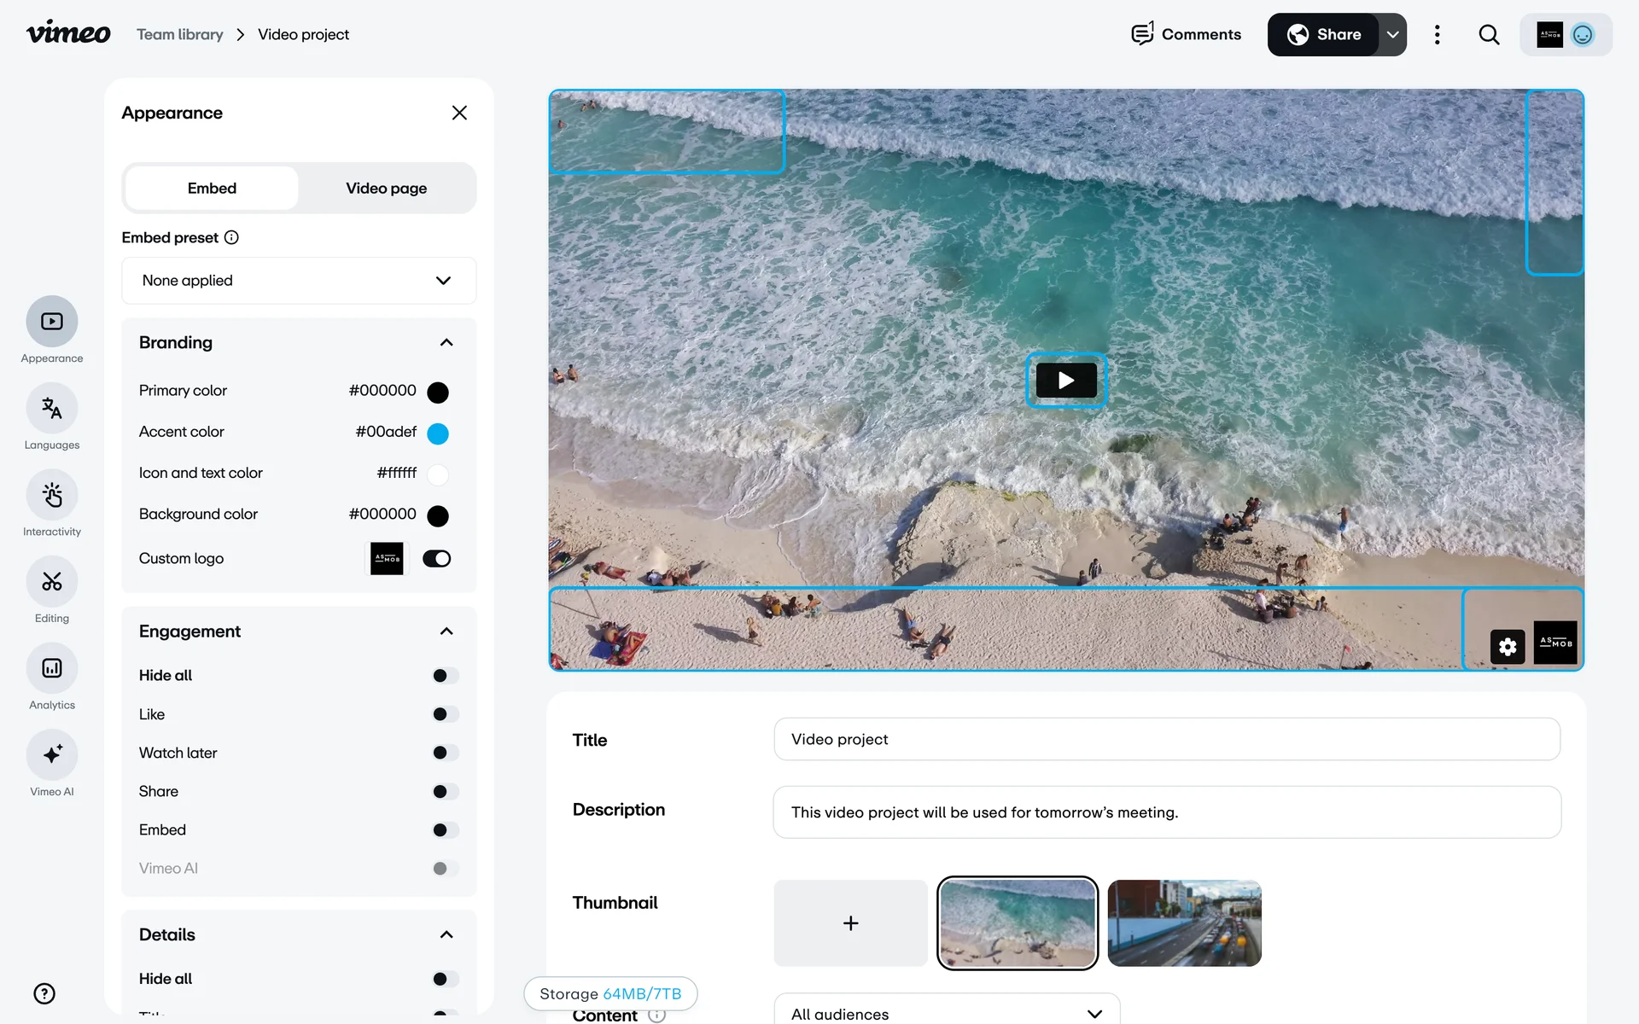Collapse the Branding section
This screenshot has height=1024, width=1639.
coord(446,343)
